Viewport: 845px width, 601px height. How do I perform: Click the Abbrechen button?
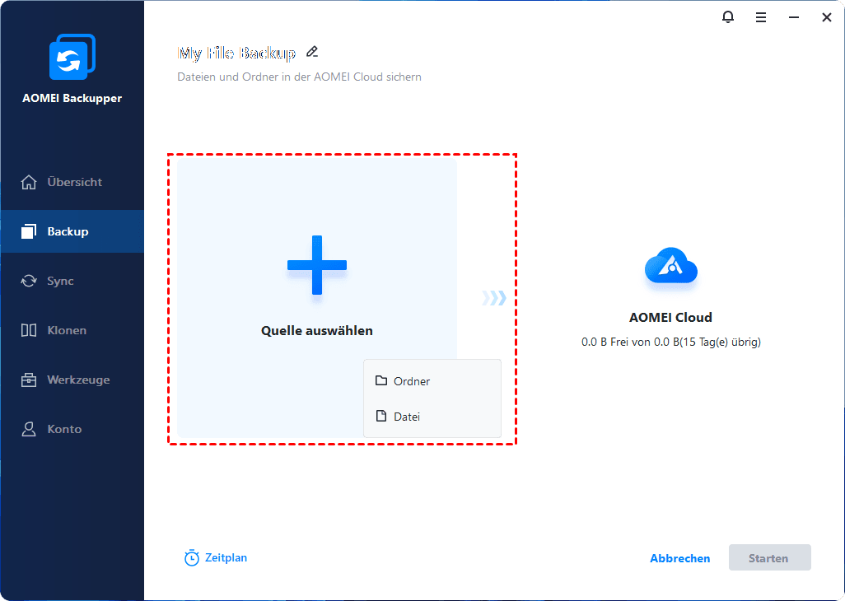(x=679, y=558)
